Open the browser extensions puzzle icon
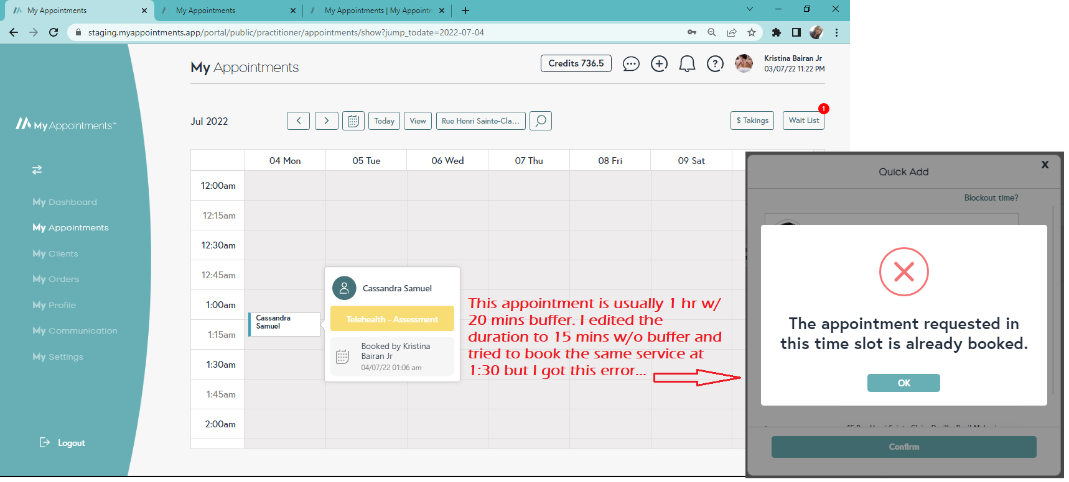This screenshot has width=1069, height=482. tap(776, 32)
